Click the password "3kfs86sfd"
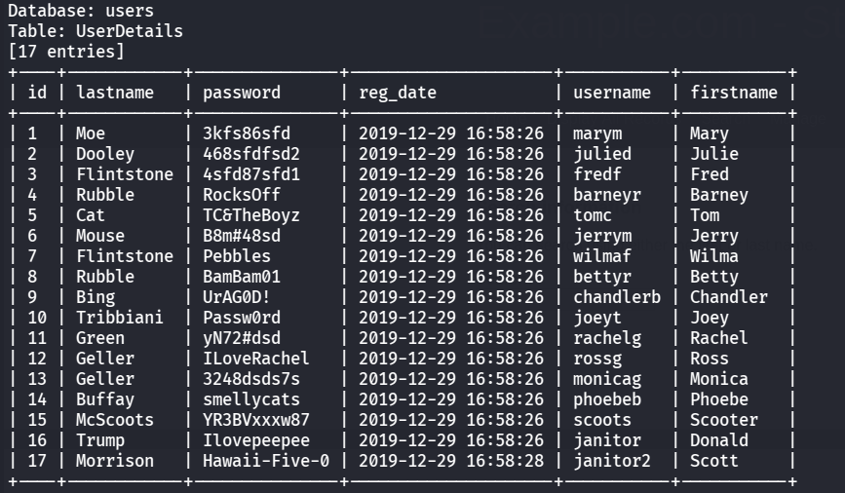Viewport: 845px width, 493px height. 247,133
